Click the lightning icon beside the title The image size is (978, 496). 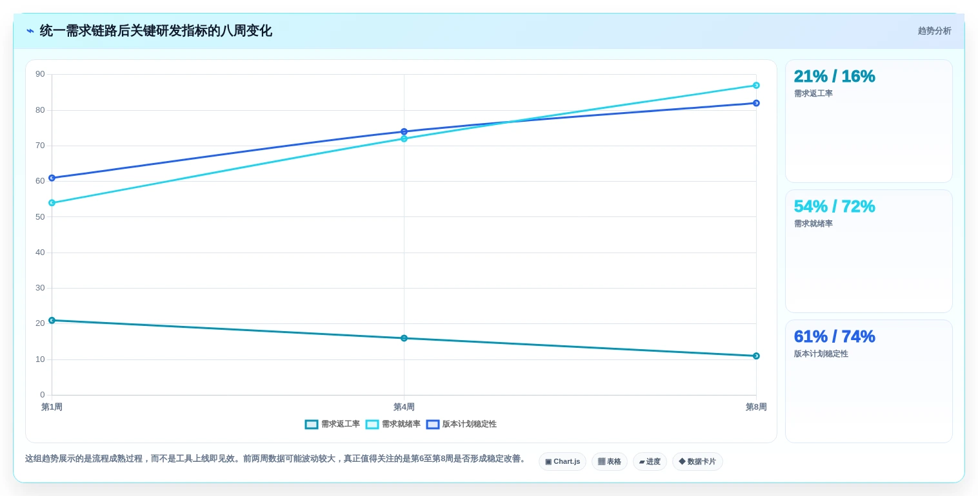pos(30,31)
